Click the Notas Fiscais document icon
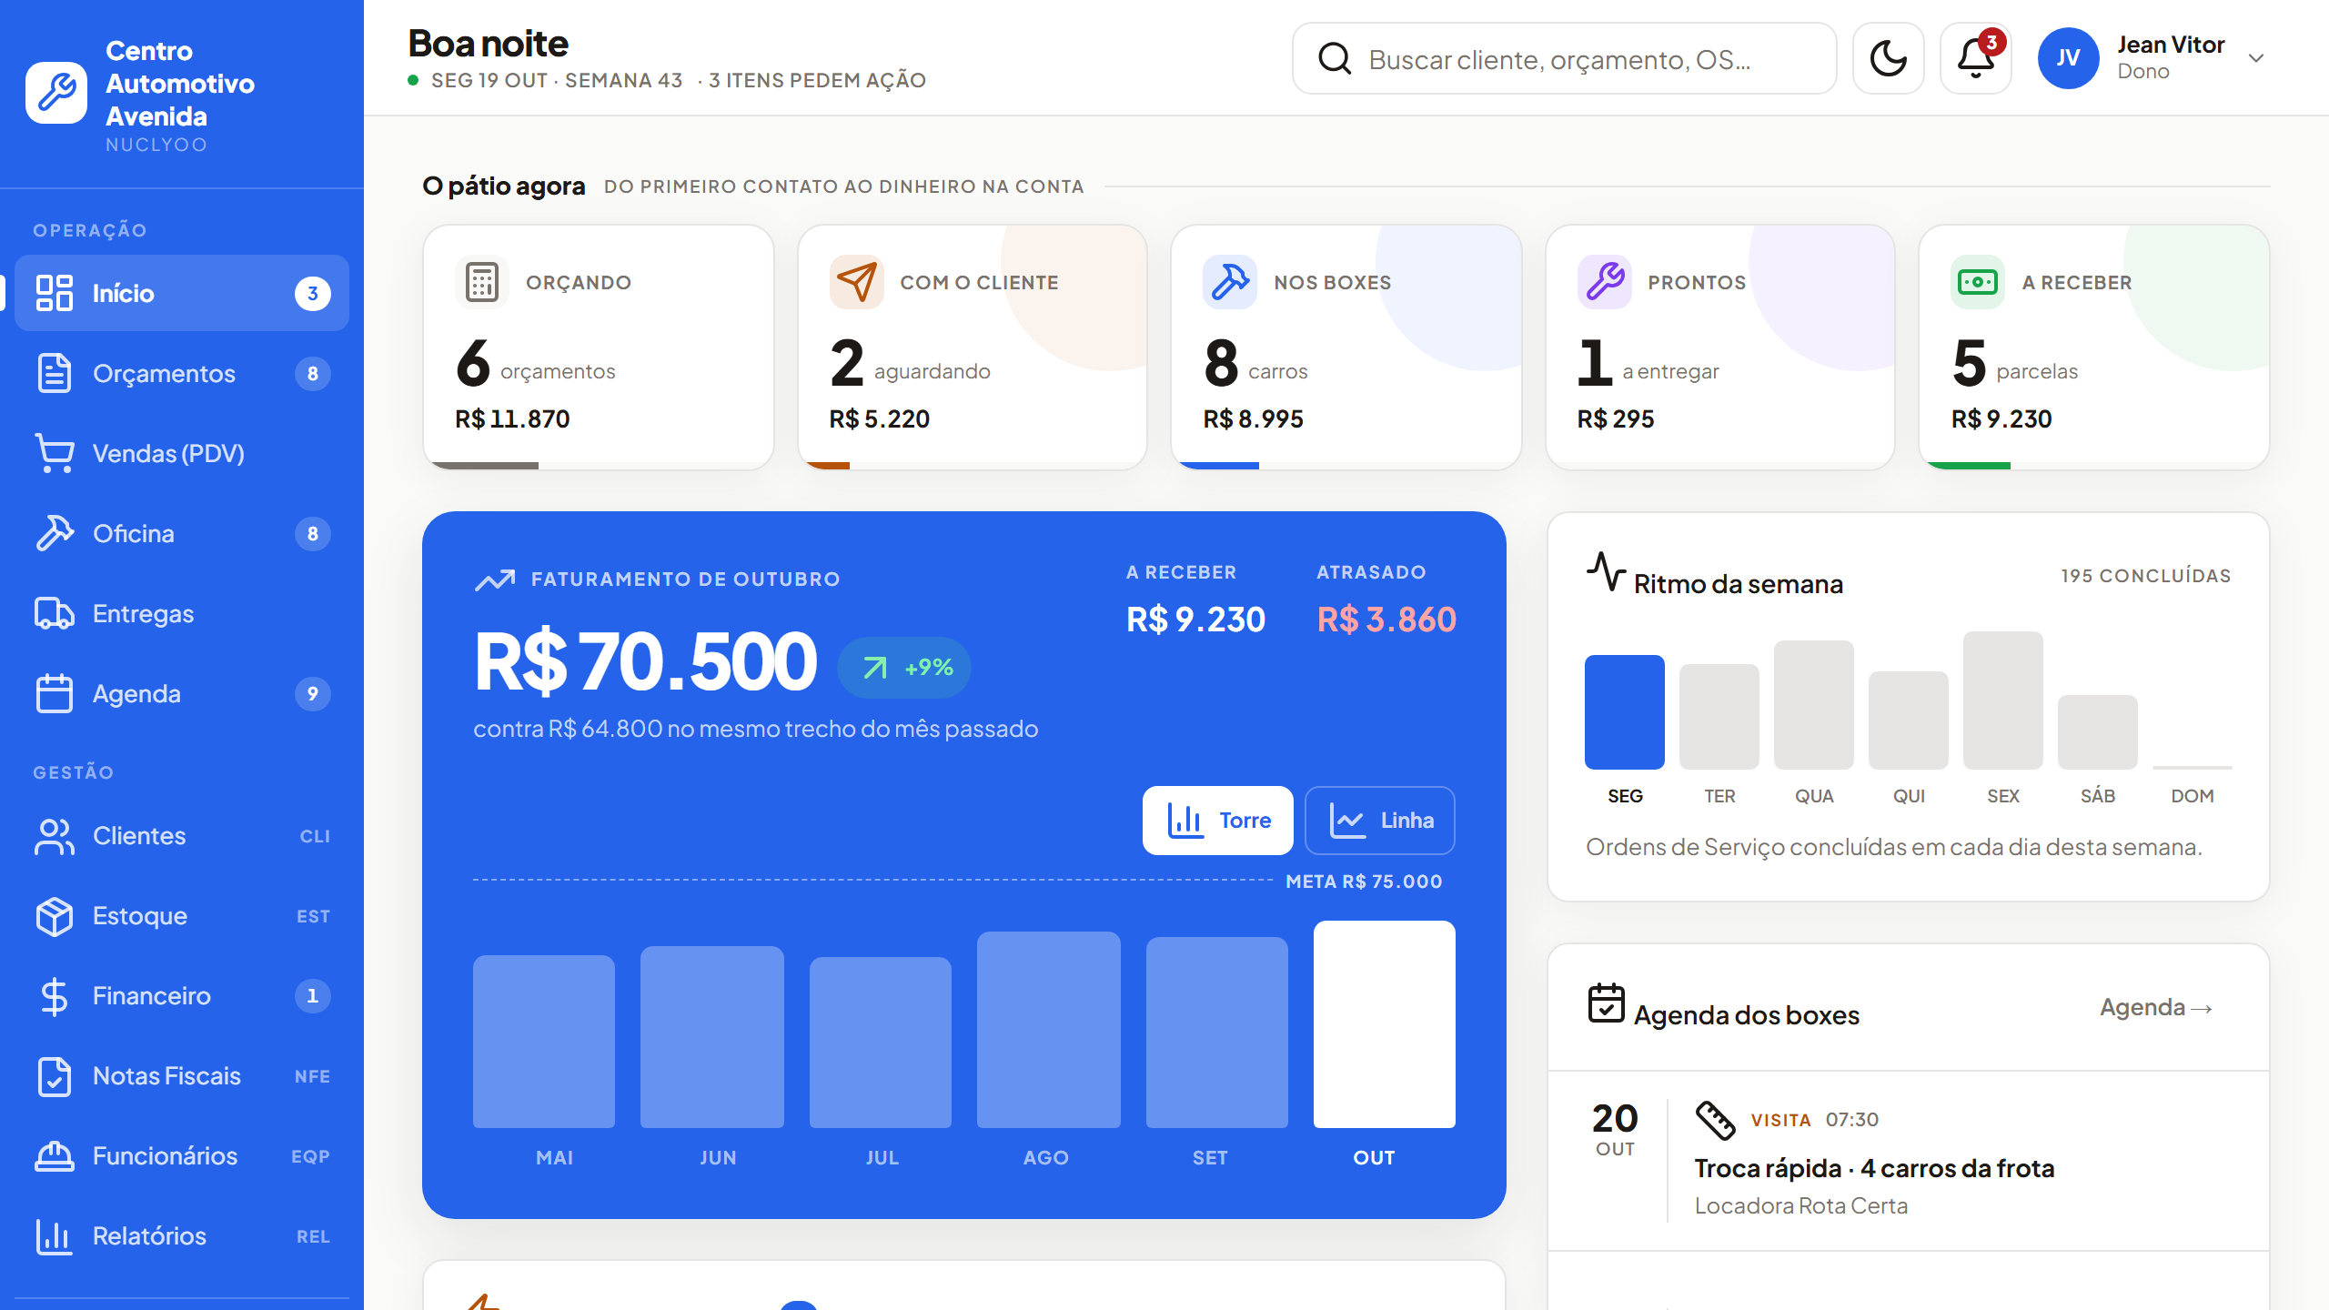Screen dimensions: 2329x1310 [x=55, y=1076]
